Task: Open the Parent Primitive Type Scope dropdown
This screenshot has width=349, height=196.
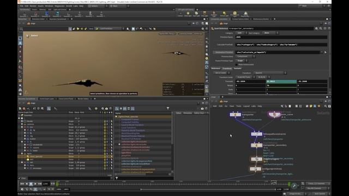Action: (x=241, y=60)
